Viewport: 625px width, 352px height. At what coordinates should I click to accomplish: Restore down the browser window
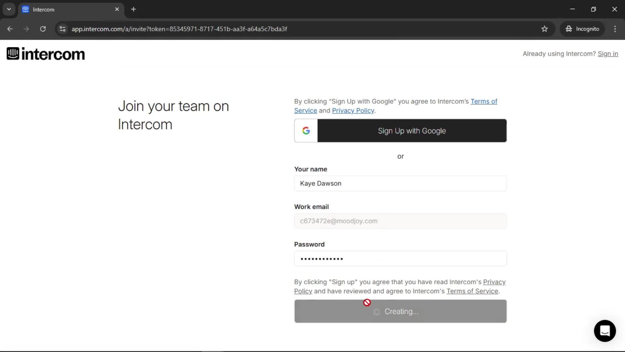click(x=593, y=9)
